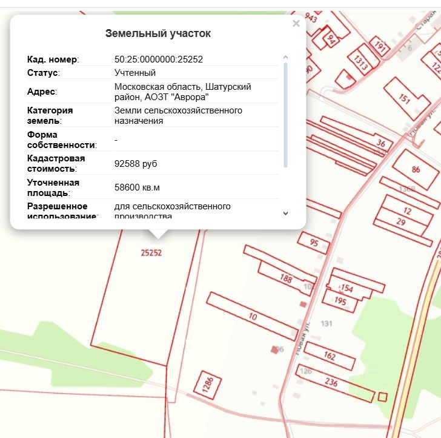Image resolution: width=441 pixels, height=438 pixels.
Task: Pick the parcel labeled 95
Action: point(314,243)
